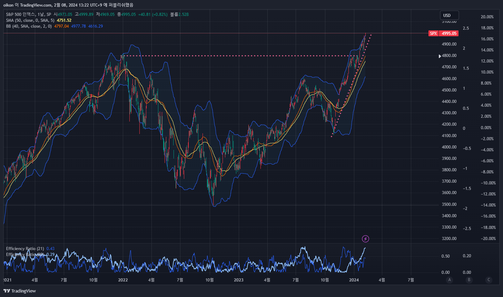Select the BB (40, SMA, close, 2, 0) legend
Viewport: 503px width, 297px height.
click(x=29, y=26)
